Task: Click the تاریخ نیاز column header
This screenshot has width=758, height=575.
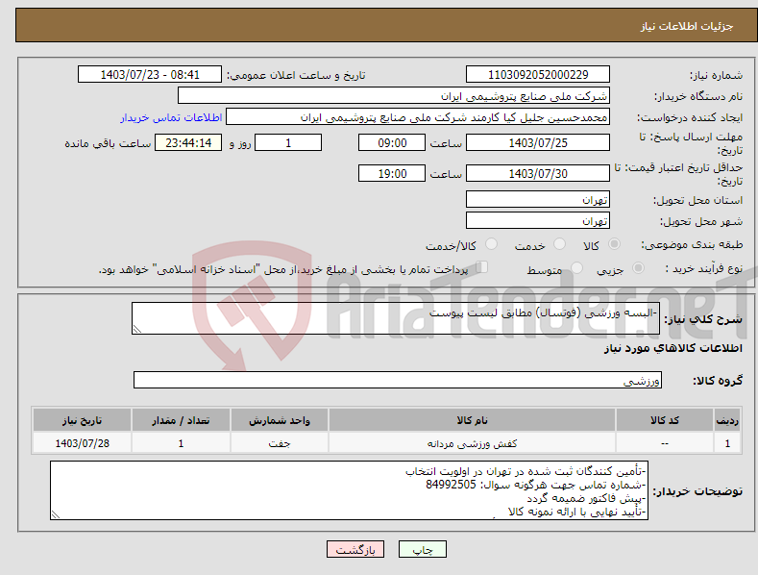Action: pyautogui.click(x=82, y=420)
